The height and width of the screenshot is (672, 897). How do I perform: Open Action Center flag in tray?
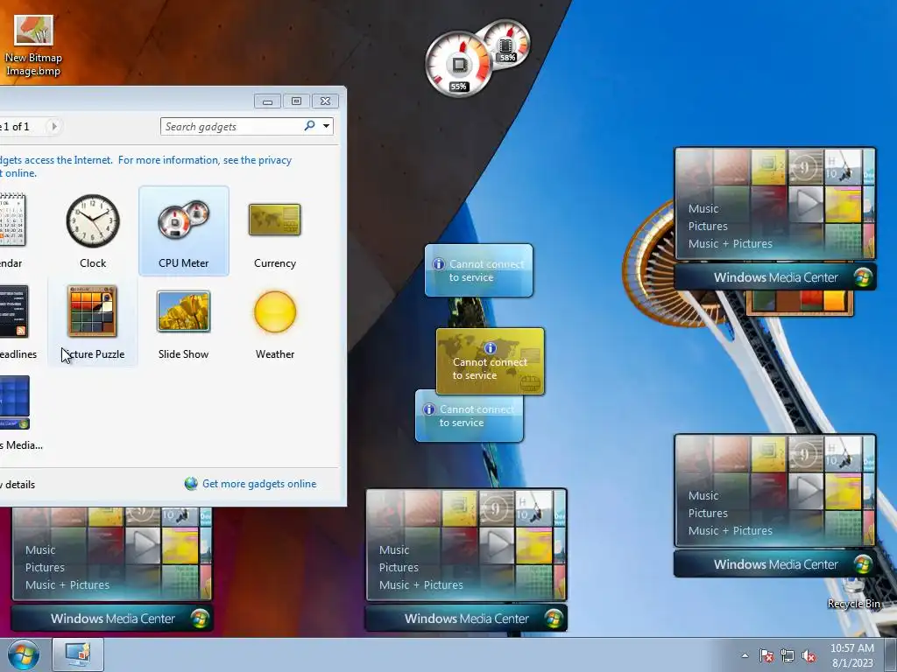(766, 655)
